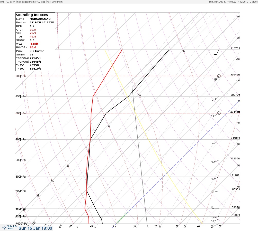This screenshot has height=231, width=258.
Task: Click the wind barb at 16295ft level
Action: [x=215, y=161]
